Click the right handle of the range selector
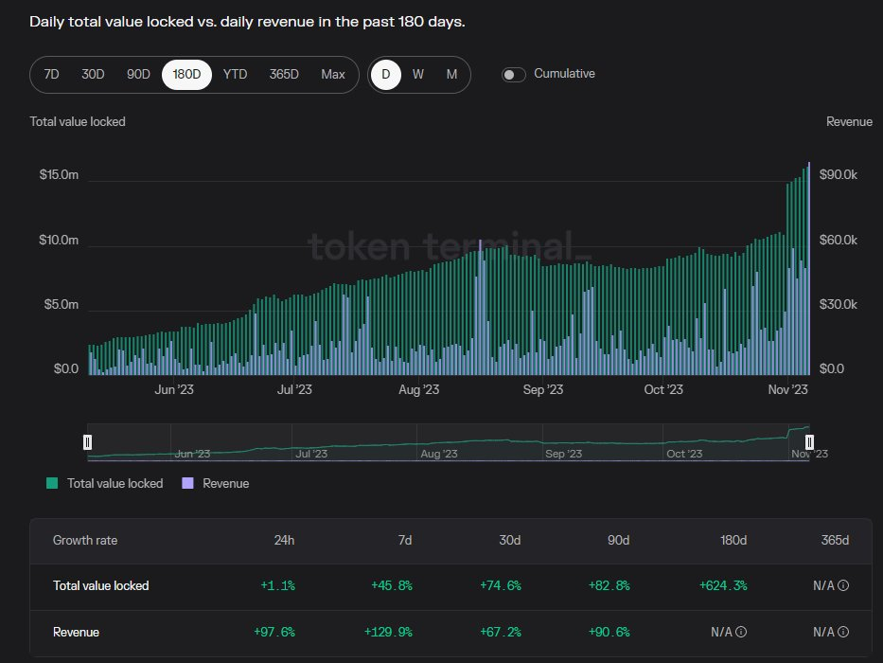This screenshot has width=883, height=663. tap(809, 441)
